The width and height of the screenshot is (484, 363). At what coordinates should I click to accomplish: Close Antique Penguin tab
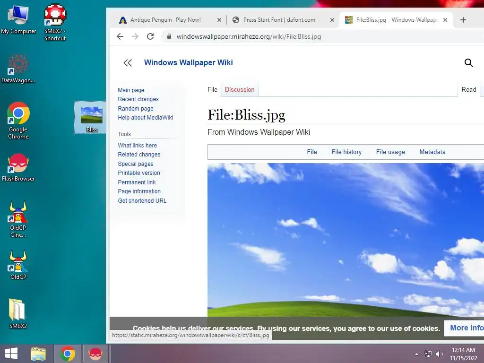(x=219, y=20)
